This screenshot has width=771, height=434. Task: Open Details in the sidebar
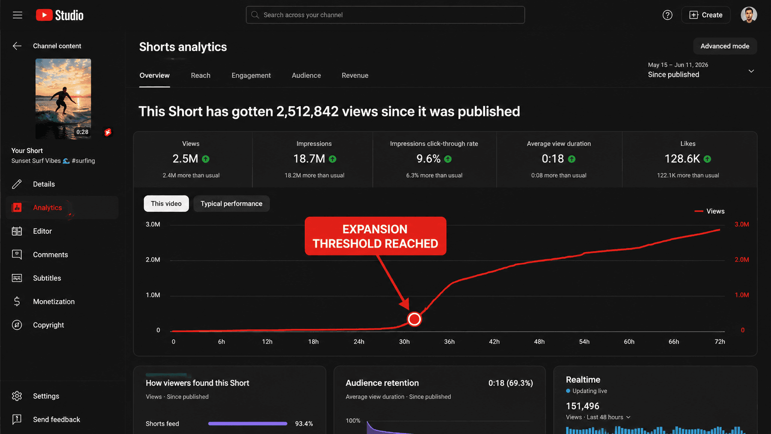point(62,184)
